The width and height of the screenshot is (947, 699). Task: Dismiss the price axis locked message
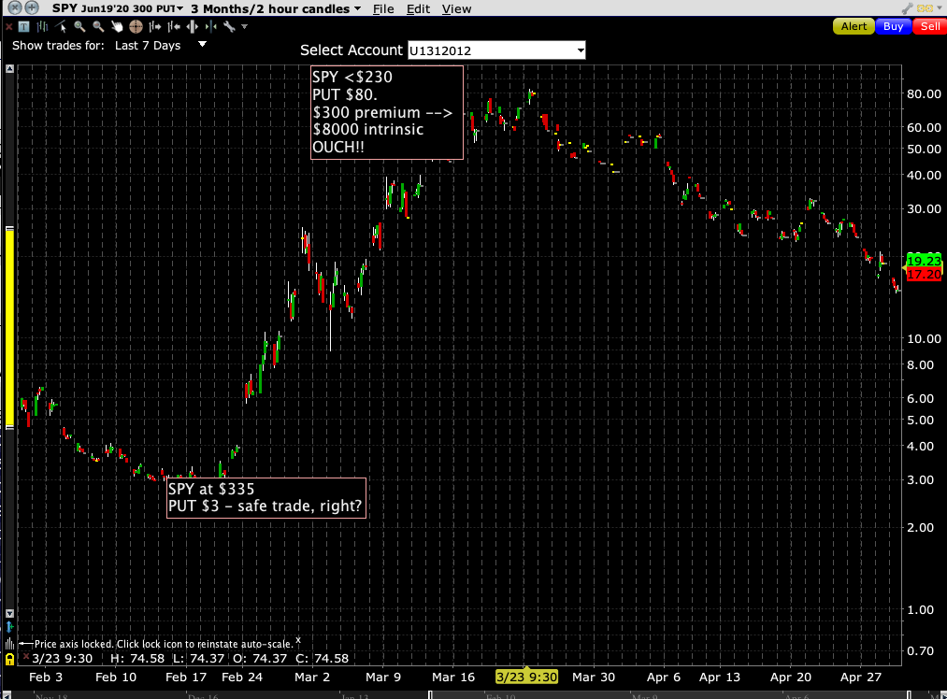pyautogui.click(x=298, y=640)
